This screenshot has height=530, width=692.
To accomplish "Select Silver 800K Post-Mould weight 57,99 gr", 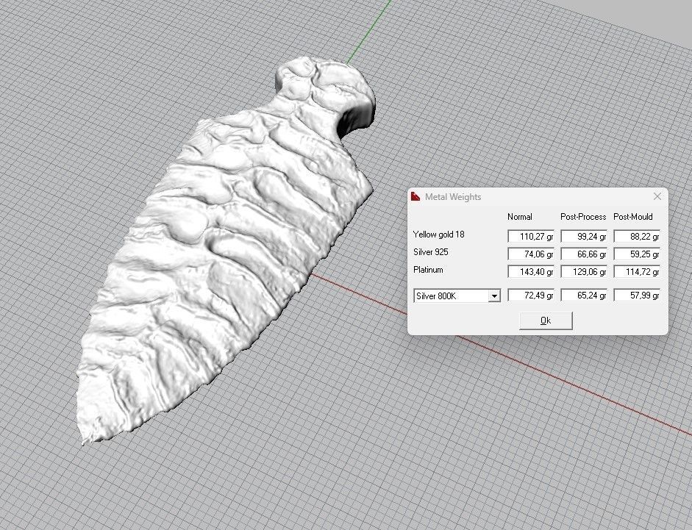I will [637, 296].
